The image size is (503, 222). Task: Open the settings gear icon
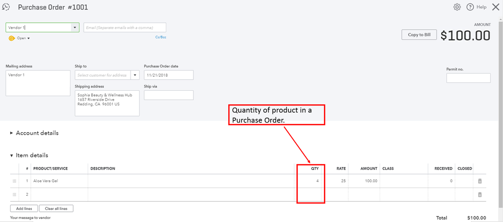click(x=457, y=7)
